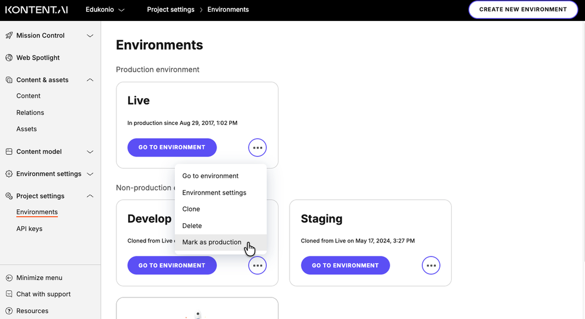Expand the Content model section chevron
585x319 pixels.
[x=90, y=152]
